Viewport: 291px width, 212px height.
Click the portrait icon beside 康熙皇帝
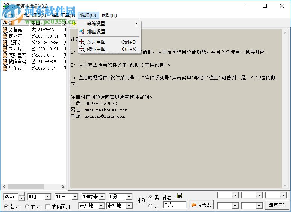[5, 55]
